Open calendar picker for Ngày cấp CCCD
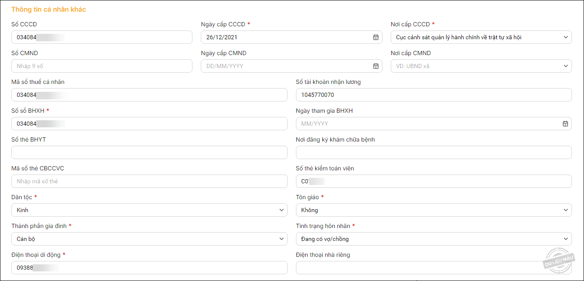The width and height of the screenshot is (584, 281). (376, 37)
